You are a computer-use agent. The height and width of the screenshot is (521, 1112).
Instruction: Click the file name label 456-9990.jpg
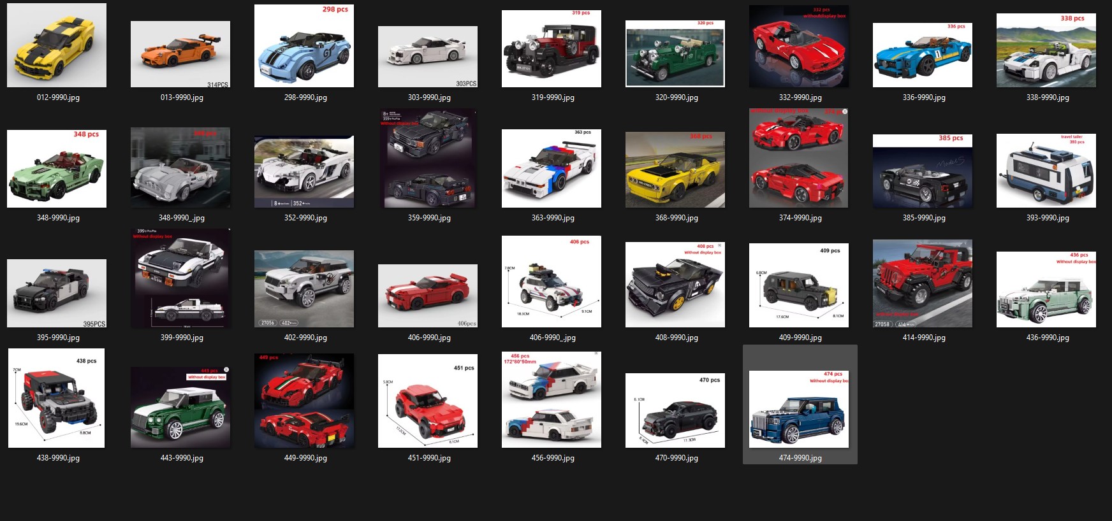[x=553, y=458]
